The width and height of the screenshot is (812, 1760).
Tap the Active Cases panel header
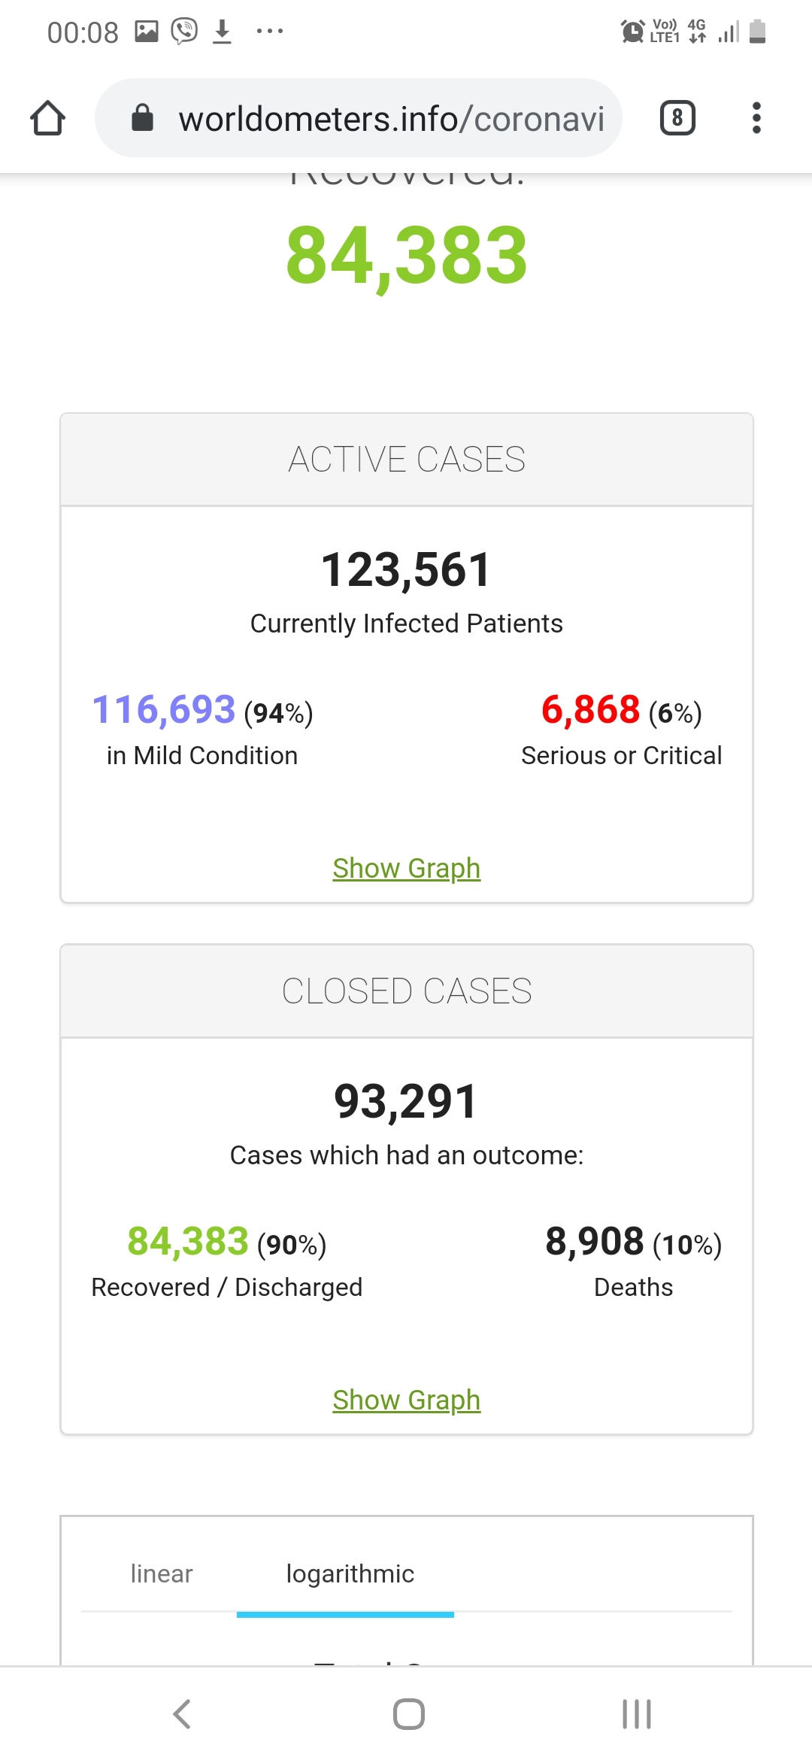(x=406, y=460)
